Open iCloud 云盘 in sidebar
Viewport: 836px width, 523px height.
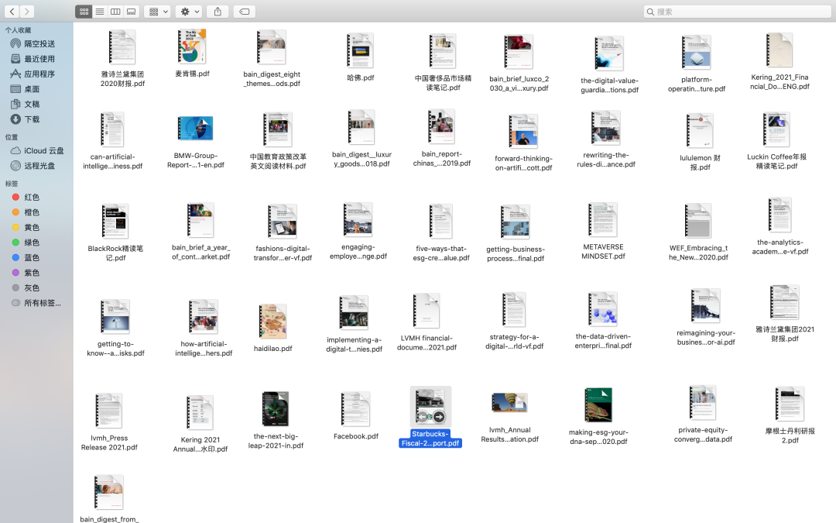43,151
